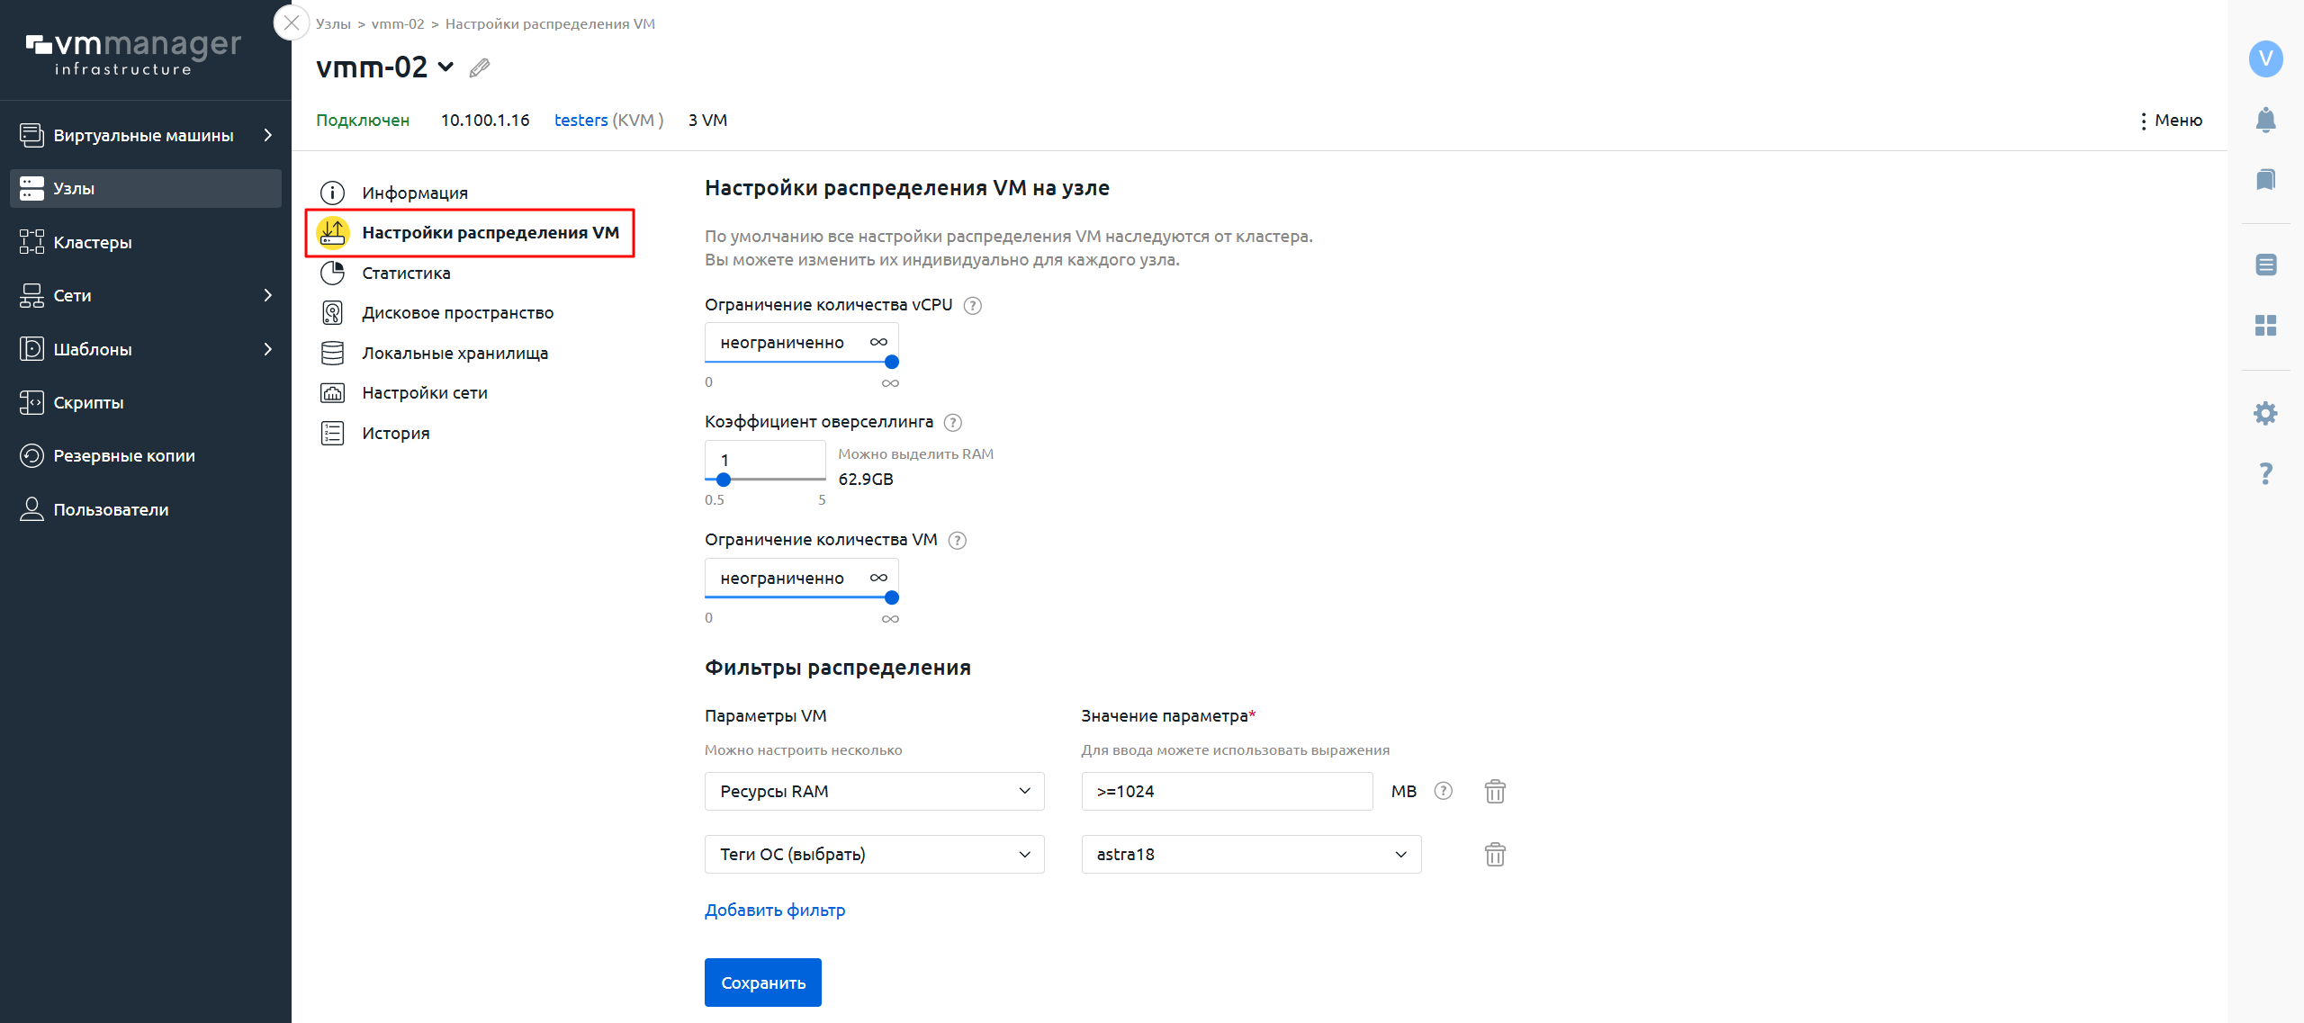Click the pencil icon to rename vmm-02

(480, 67)
